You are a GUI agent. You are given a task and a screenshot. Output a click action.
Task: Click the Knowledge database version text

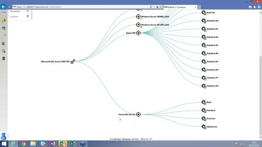pyautogui.click(x=131, y=139)
